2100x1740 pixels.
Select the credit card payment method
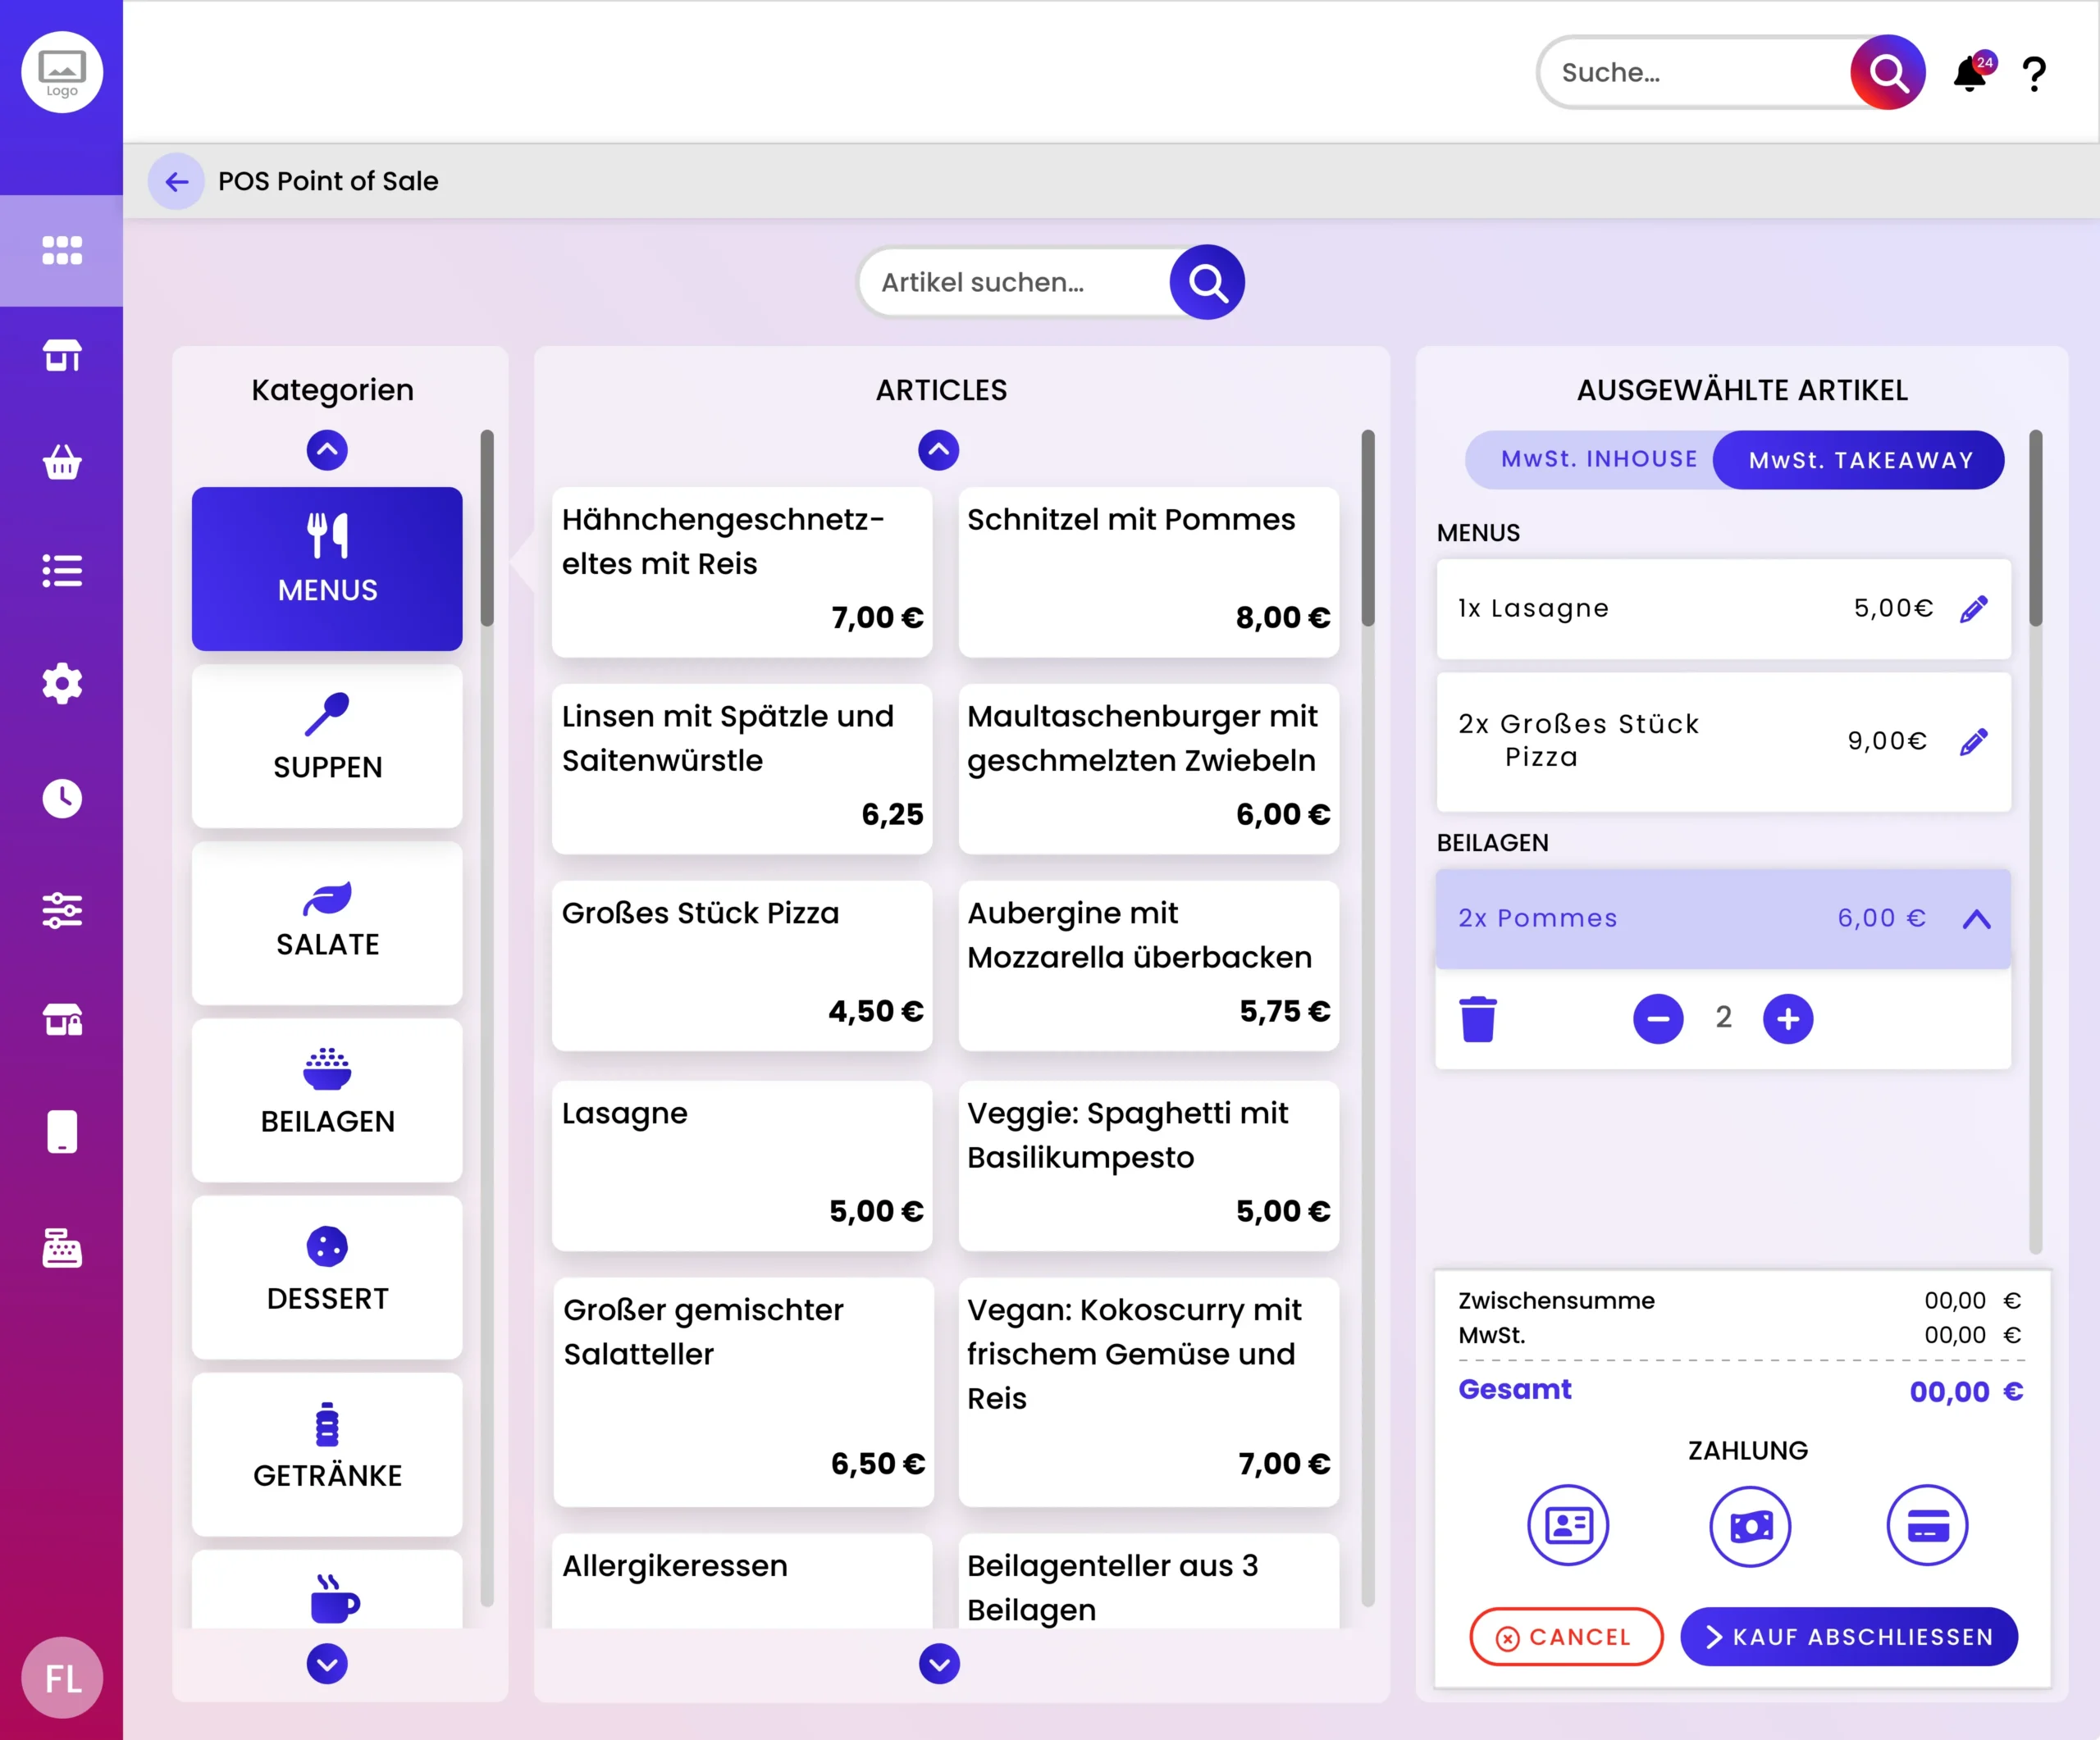(x=1927, y=1525)
